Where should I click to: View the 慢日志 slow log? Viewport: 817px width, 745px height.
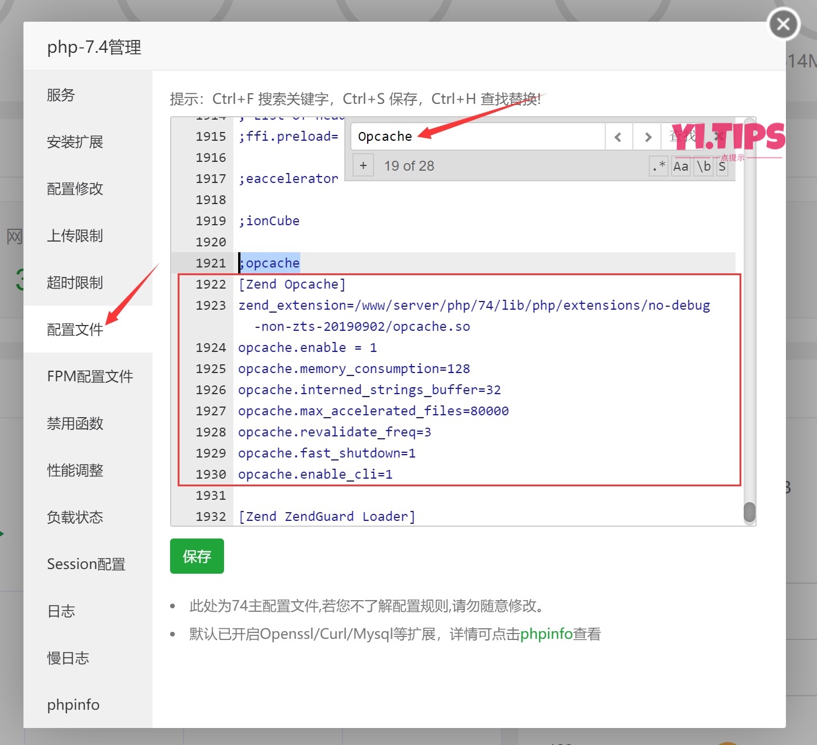point(67,658)
